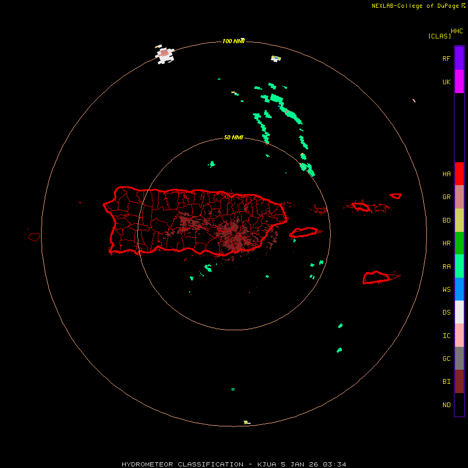
Task: Click the RA legend label
Action: click(446, 267)
